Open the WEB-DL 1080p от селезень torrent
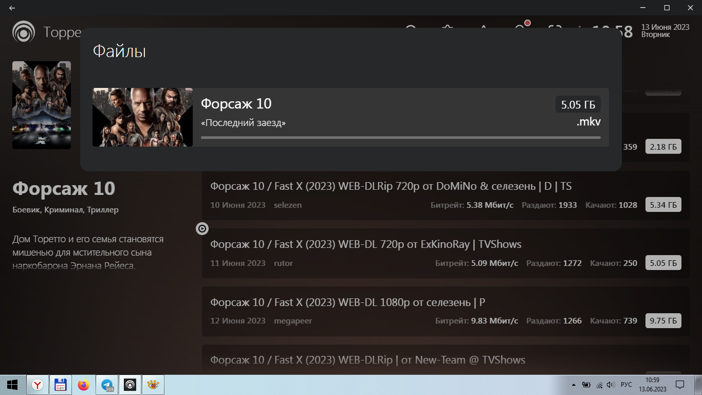The image size is (702, 395). [x=446, y=312]
